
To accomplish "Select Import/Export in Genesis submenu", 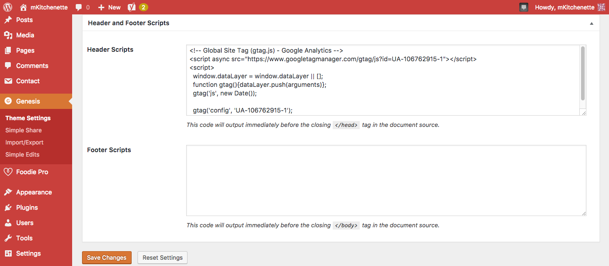I will [x=24, y=142].
